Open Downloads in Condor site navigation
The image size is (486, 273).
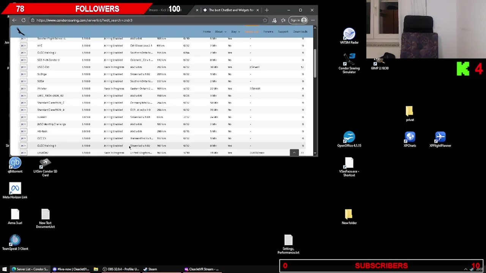[300, 31]
